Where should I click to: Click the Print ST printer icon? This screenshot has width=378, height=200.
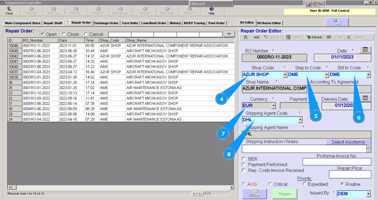coord(189,9)
